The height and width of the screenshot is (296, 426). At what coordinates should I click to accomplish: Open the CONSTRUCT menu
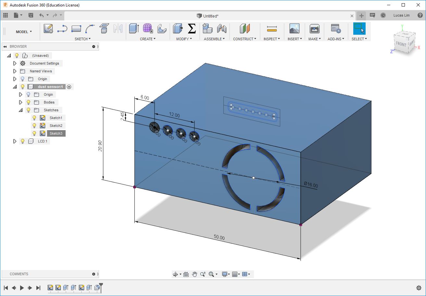pyautogui.click(x=244, y=39)
